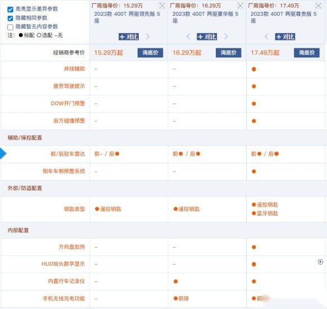Screen dimensions: 327x309
Task: Move 领先版 column right with arrow
Action: 148,37
